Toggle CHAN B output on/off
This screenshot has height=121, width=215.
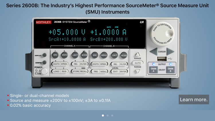pyautogui.click(x=170, y=70)
